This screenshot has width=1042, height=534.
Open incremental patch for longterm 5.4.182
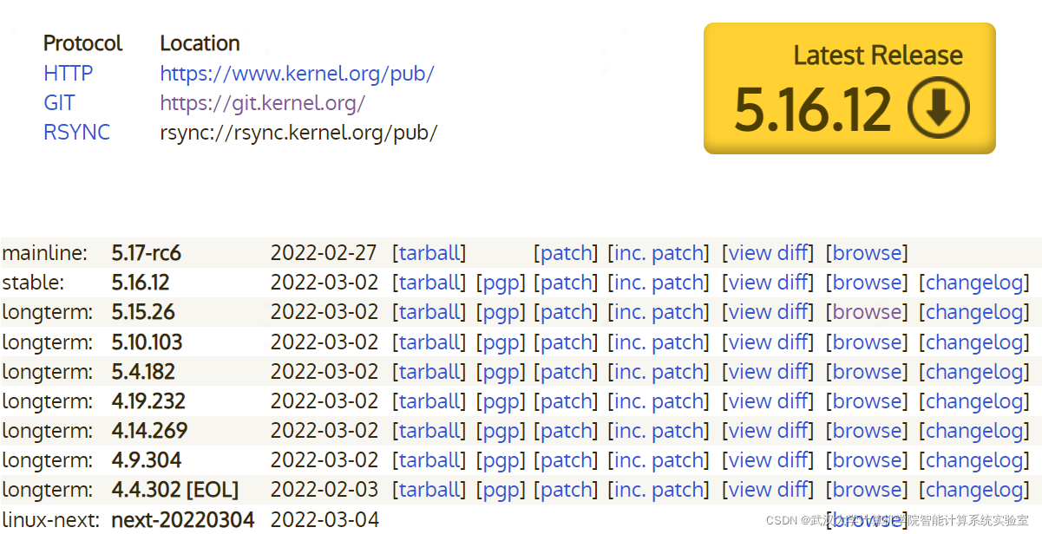659,371
